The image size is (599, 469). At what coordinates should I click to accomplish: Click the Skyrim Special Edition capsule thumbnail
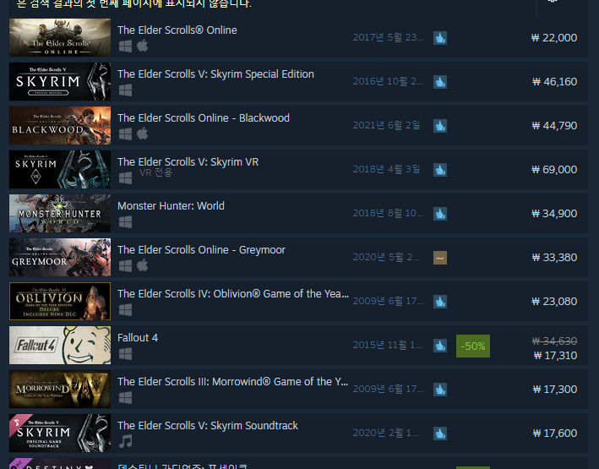(x=60, y=81)
